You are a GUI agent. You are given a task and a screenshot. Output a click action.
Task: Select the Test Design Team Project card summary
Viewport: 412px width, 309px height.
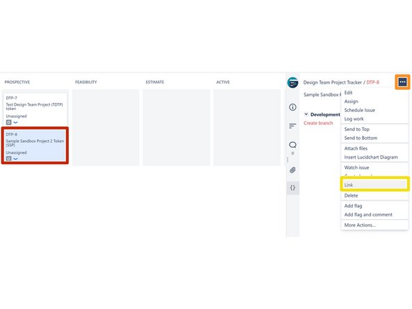click(x=34, y=106)
